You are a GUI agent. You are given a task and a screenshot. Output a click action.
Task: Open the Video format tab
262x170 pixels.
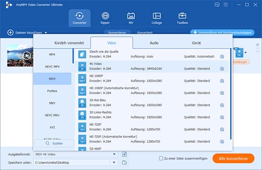(x=112, y=43)
